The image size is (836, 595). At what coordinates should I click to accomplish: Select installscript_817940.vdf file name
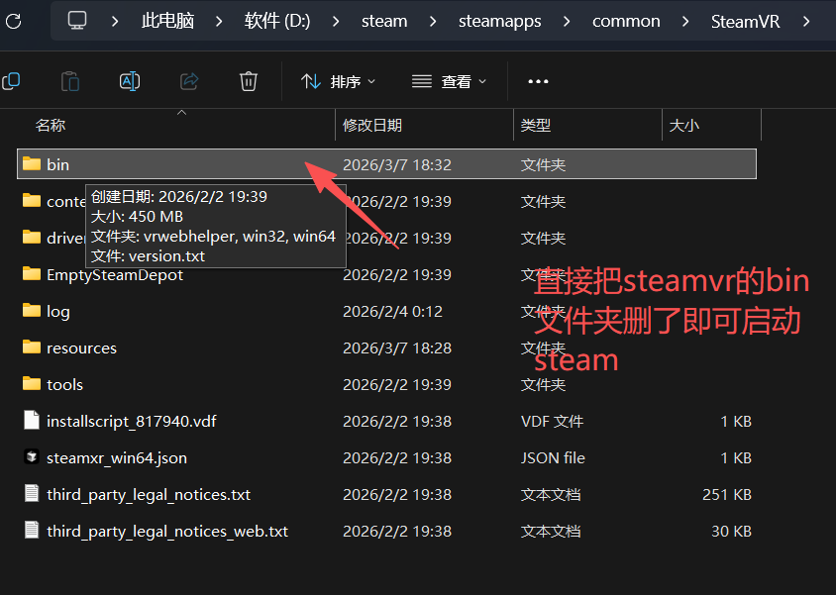(131, 422)
